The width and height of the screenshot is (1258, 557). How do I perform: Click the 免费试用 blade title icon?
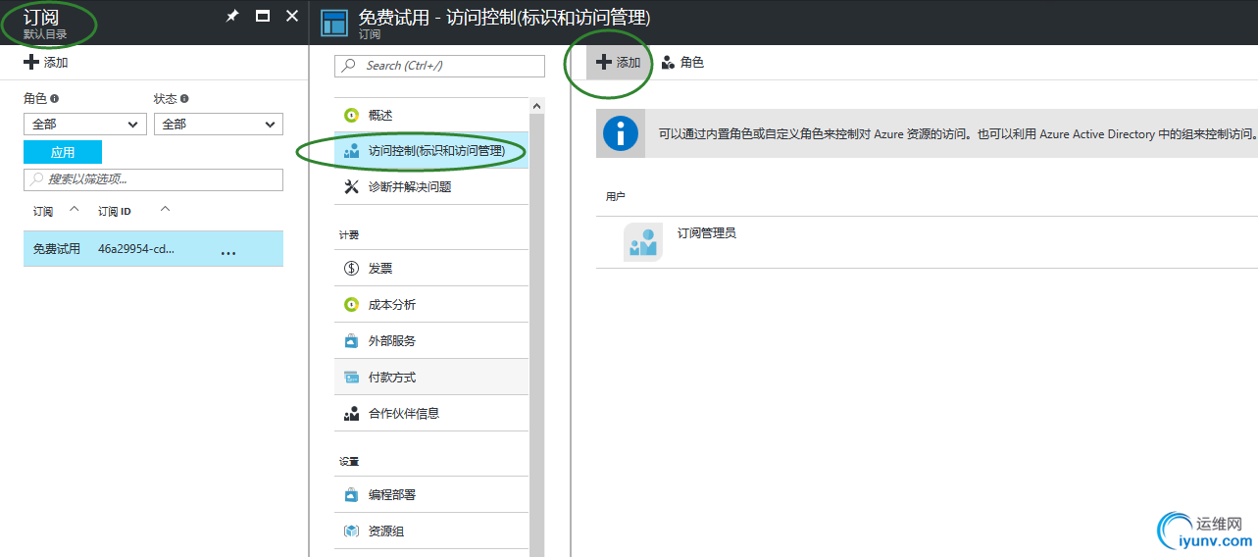pyautogui.click(x=334, y=23)
